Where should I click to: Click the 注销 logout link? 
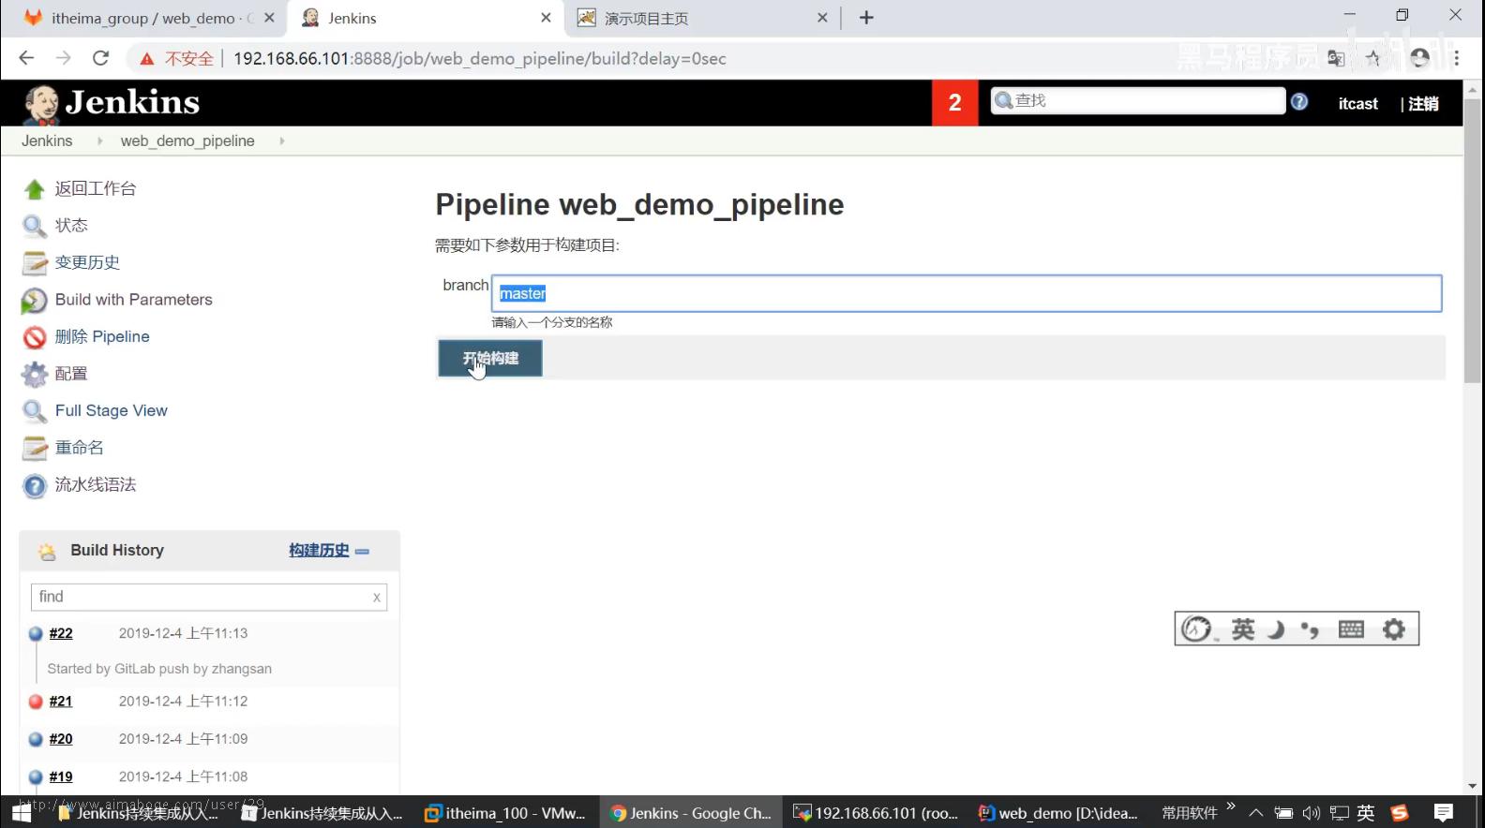pos(1423,104)
